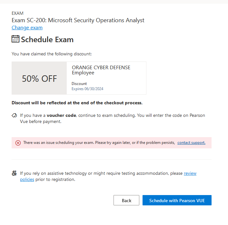The width and height of the screenshot is (228, 225).
Task: Click the bold discount checkout notice
Action: pyautogui.click(x=77, y=103)
